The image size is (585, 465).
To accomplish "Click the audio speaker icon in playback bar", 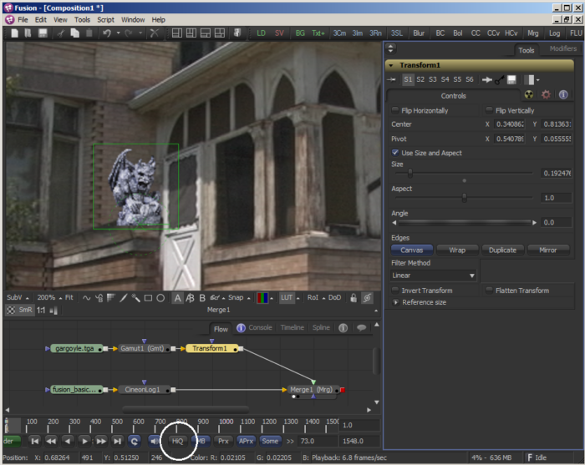I will click(154, 441).
